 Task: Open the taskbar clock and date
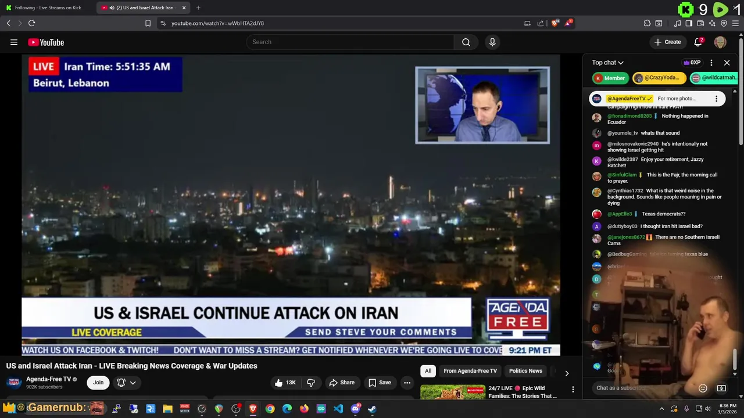[x=727, y=409]
